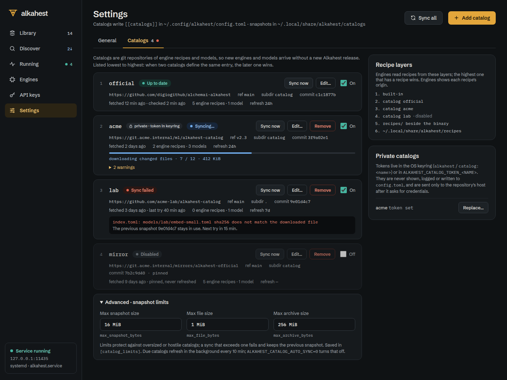Disable the official catalog checkbox

(x=344, y=83)
